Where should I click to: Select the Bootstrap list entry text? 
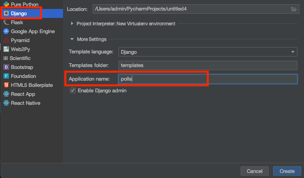(x=22, y=67)
